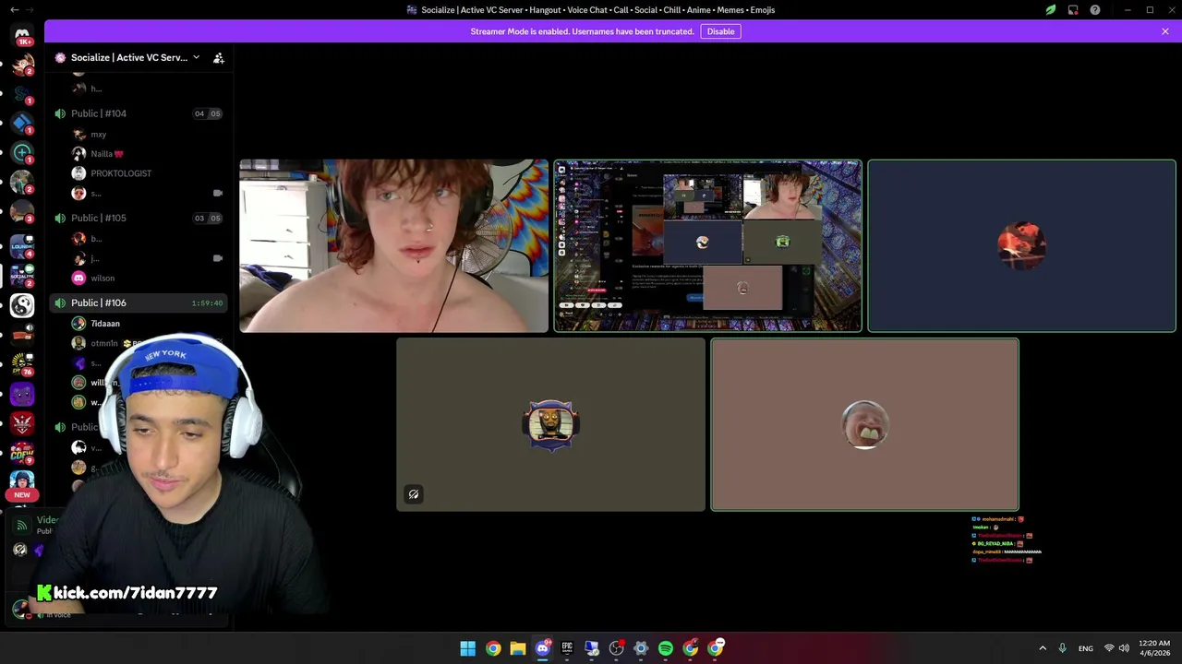Focus the teeth-avatar participant tile
This screenshot has width=1182, height=664.
[865, 424]
